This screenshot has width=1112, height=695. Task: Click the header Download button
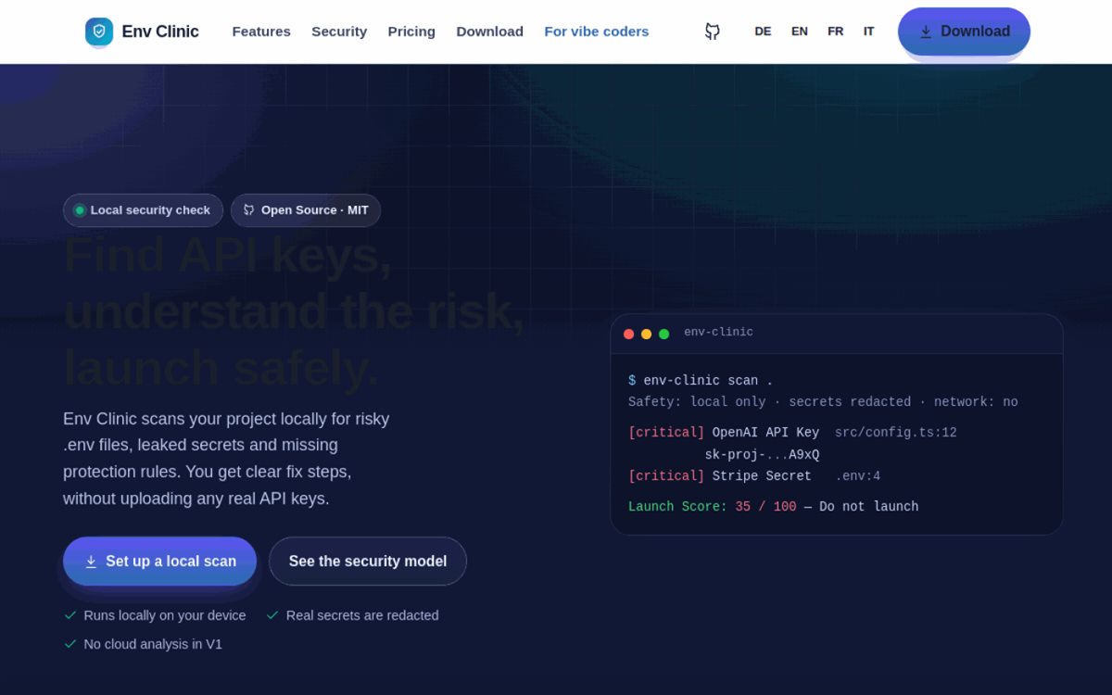tap(964, 32)
